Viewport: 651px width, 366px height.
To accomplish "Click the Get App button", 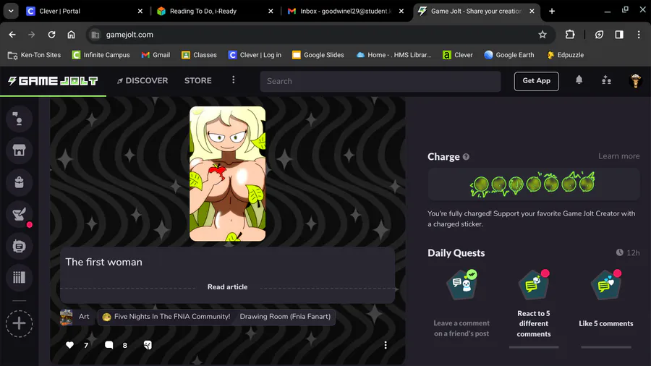I will [537, 81].
